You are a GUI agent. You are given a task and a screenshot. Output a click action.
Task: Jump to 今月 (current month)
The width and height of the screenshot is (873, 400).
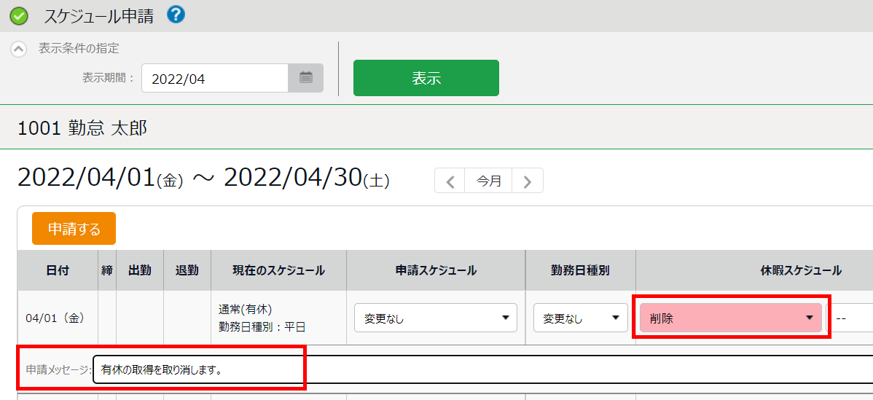pos(489,181)
